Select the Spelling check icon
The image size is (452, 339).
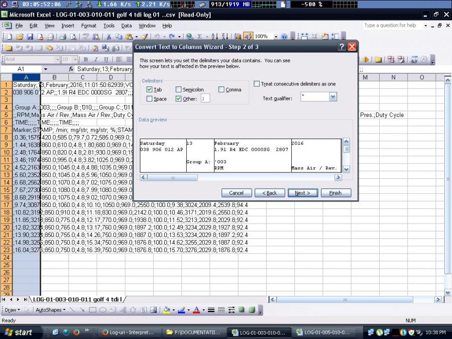(85, 36)
